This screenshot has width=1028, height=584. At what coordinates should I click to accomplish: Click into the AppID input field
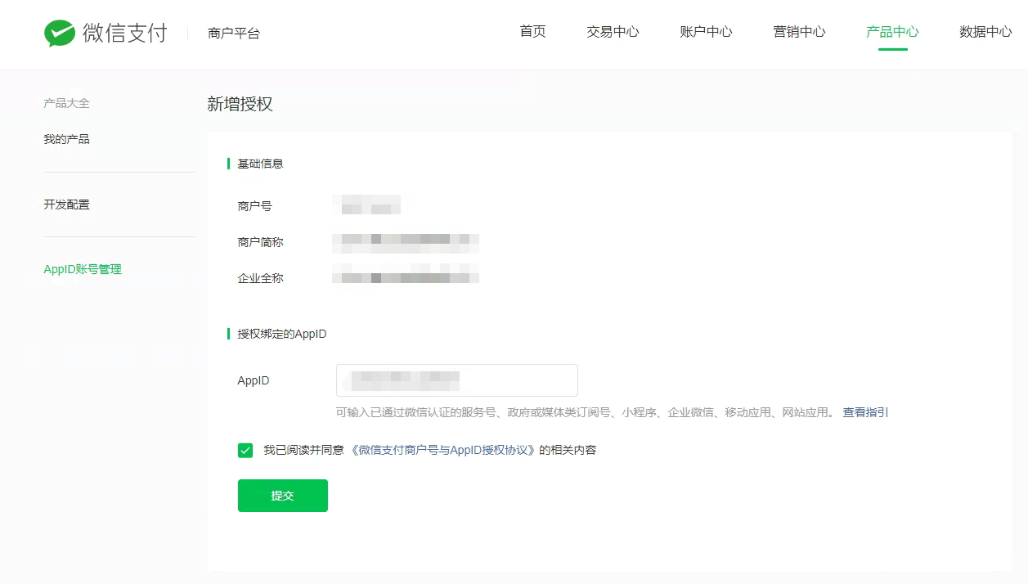point(456,380)
